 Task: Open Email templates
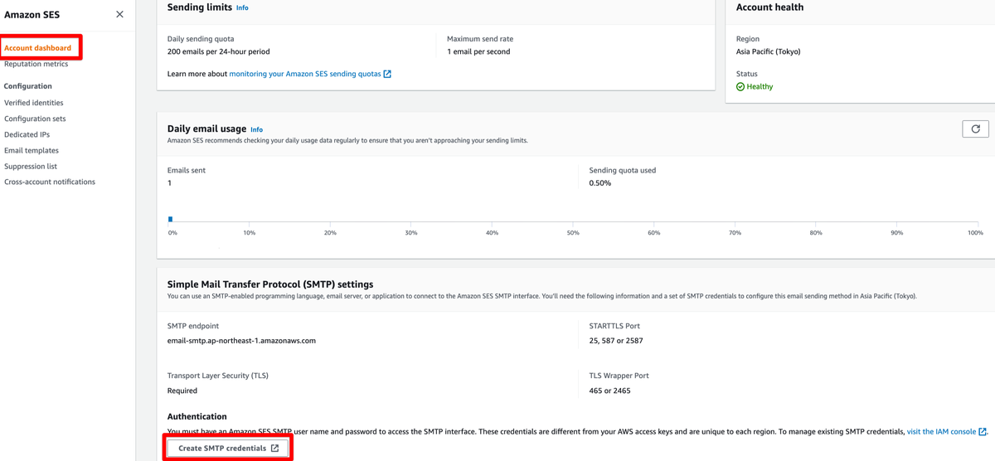32,150
